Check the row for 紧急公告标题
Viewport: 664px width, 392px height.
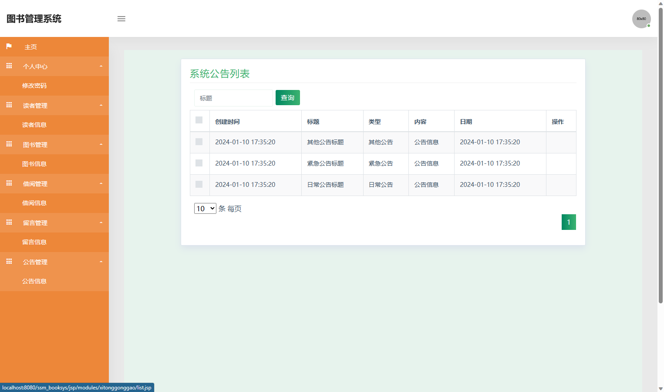[199, 163]
